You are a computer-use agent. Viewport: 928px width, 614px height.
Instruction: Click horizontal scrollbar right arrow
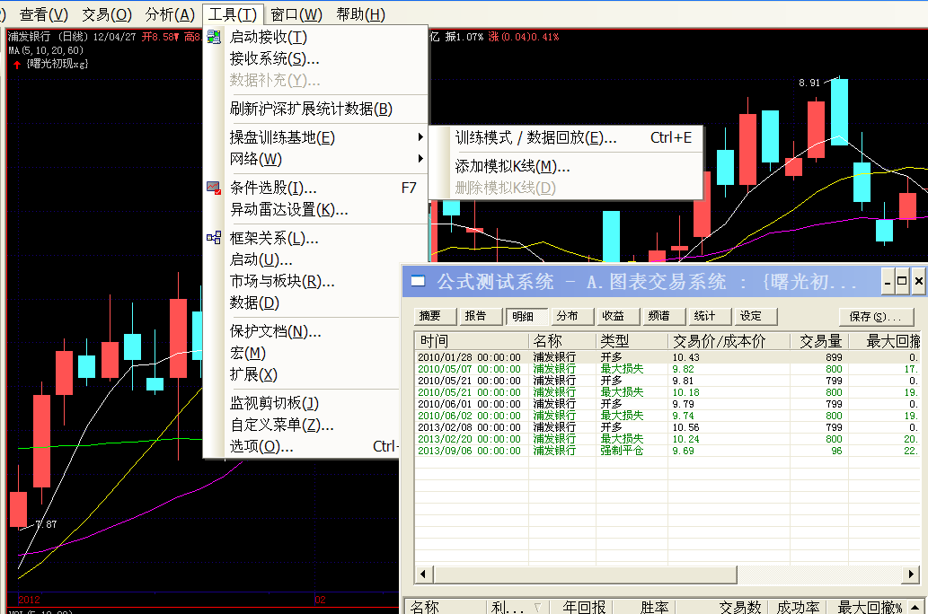point(911,574)
